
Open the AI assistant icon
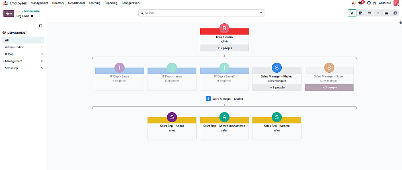[x=354, y=3]
